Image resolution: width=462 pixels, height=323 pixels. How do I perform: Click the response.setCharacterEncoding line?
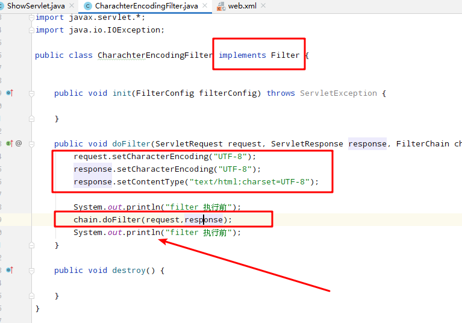pos(167,169)
